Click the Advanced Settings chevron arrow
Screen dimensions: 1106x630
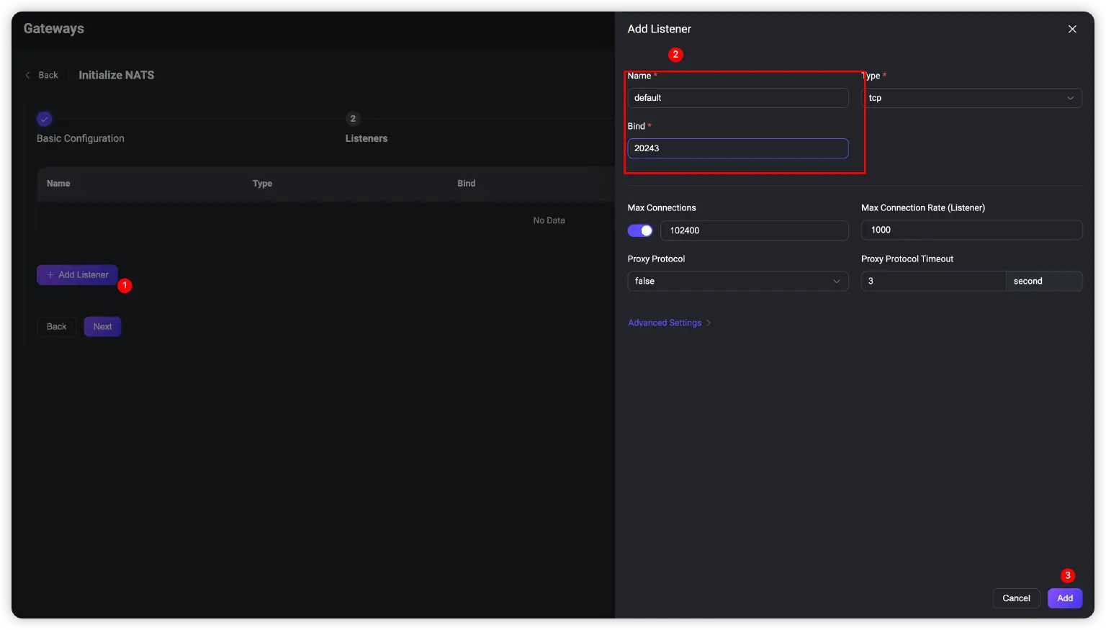709,323
